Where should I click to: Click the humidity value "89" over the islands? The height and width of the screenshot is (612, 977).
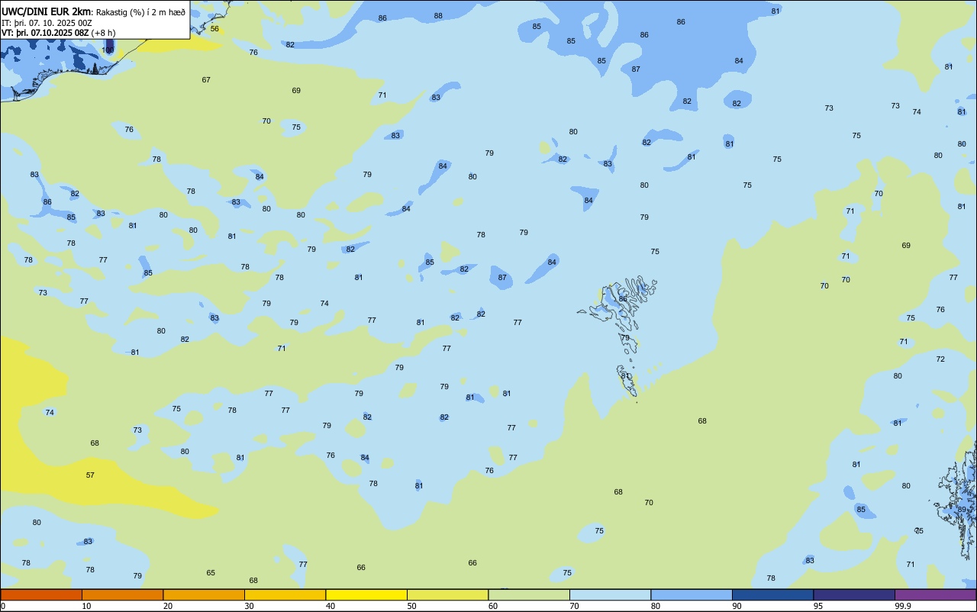click(x=962, y=509)
